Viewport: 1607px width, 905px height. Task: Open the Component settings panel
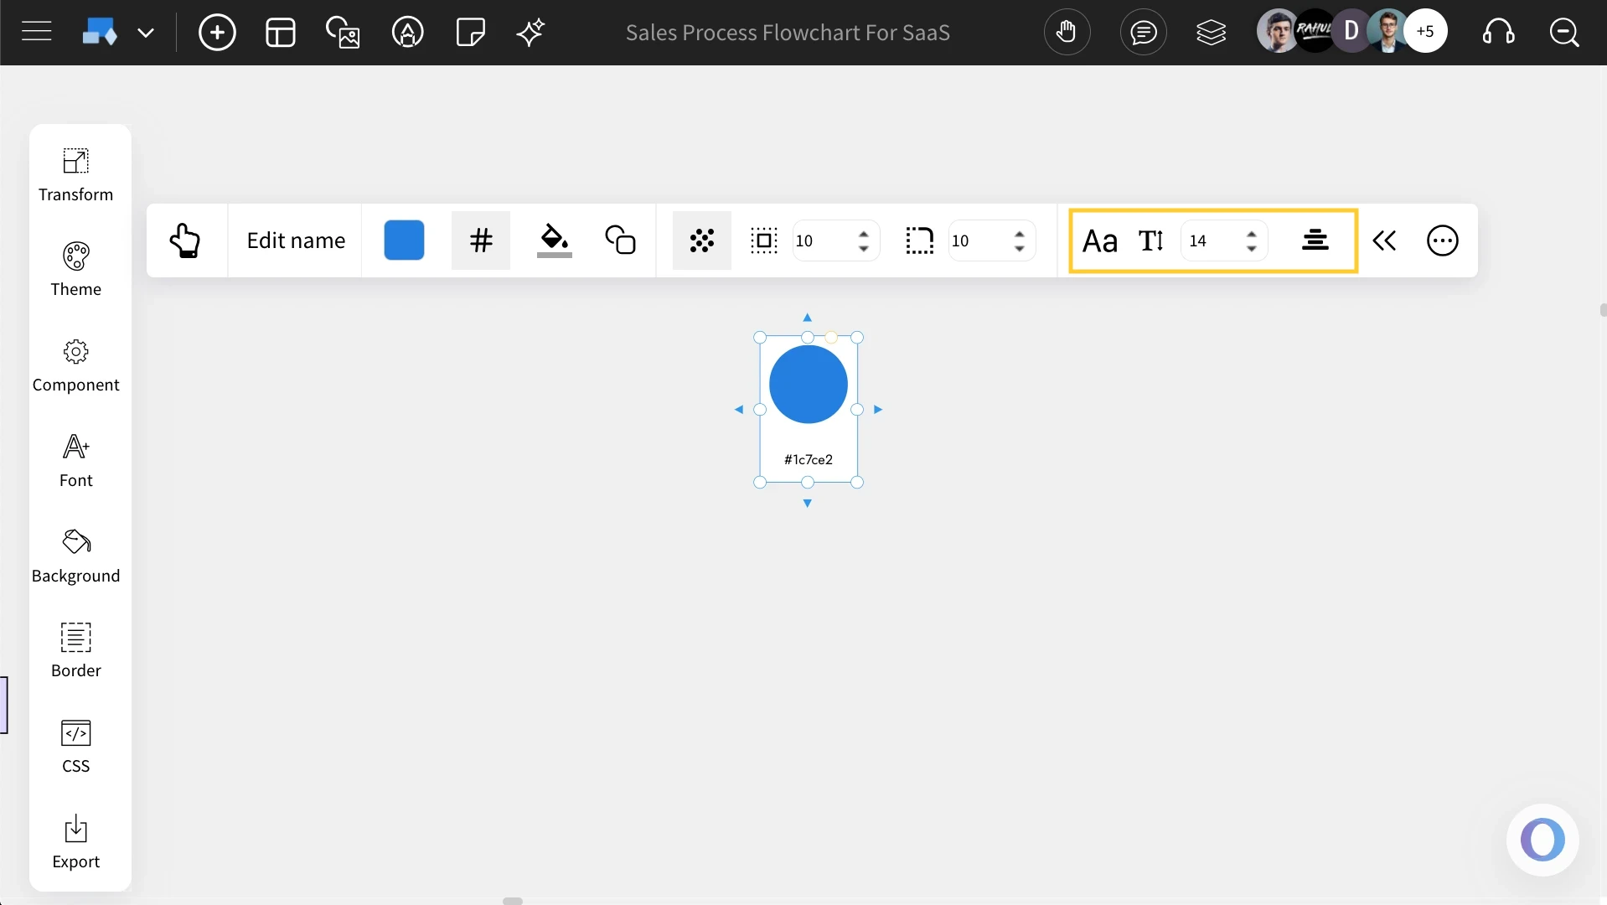[76, 364]
